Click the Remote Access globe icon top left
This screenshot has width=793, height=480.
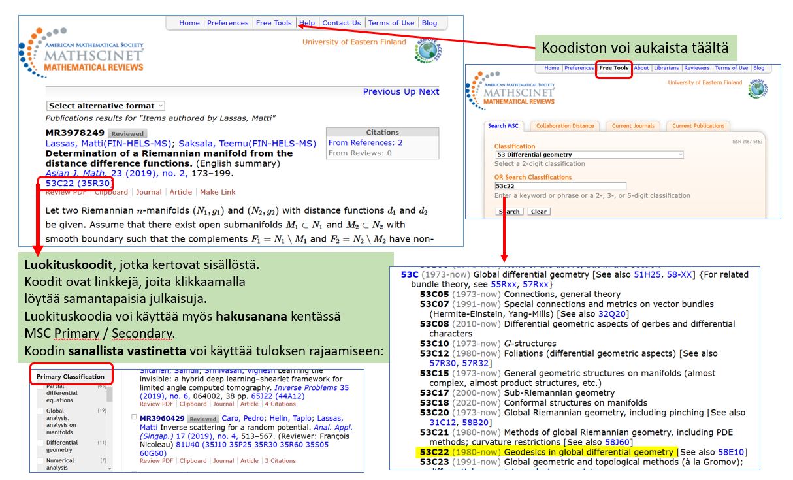[x=427, y=51]
